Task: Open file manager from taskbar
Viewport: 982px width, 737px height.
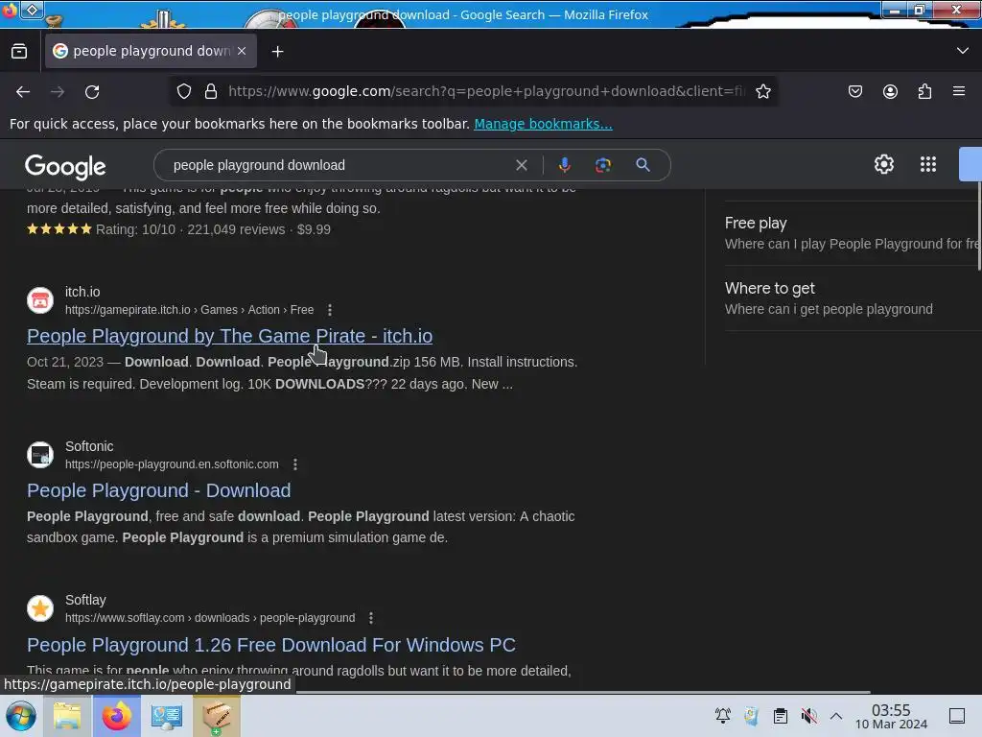Action: click(x=67, y=716)
